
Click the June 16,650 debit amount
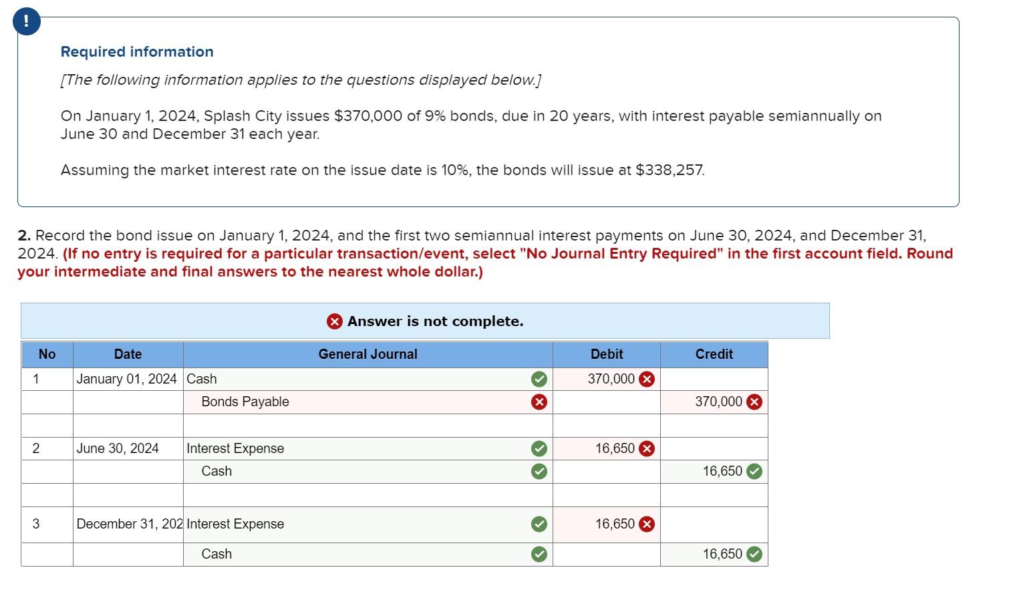[x=615, y=448]
